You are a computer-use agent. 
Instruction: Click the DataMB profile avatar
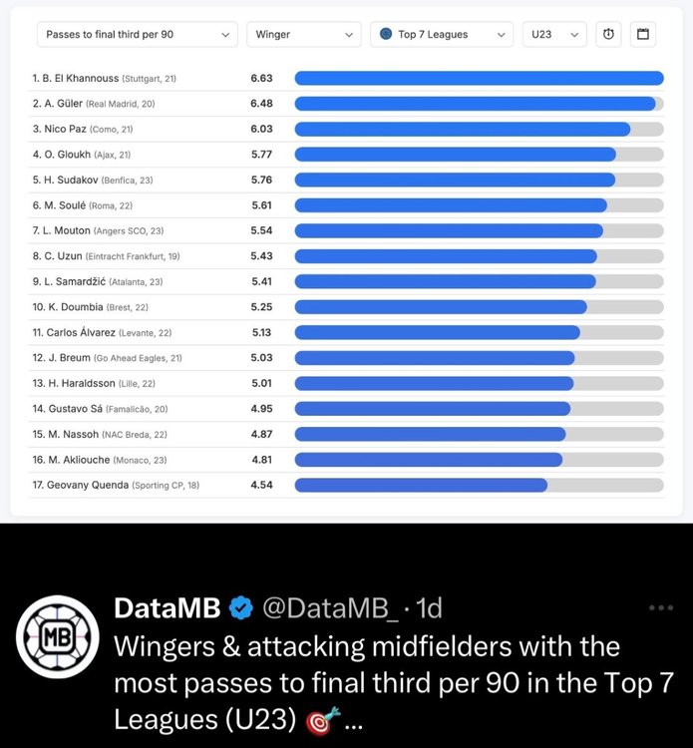coord(57,637)
